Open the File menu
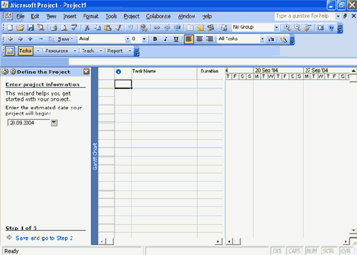The height and width of the screenshot is (255, 357). [20, 16]
